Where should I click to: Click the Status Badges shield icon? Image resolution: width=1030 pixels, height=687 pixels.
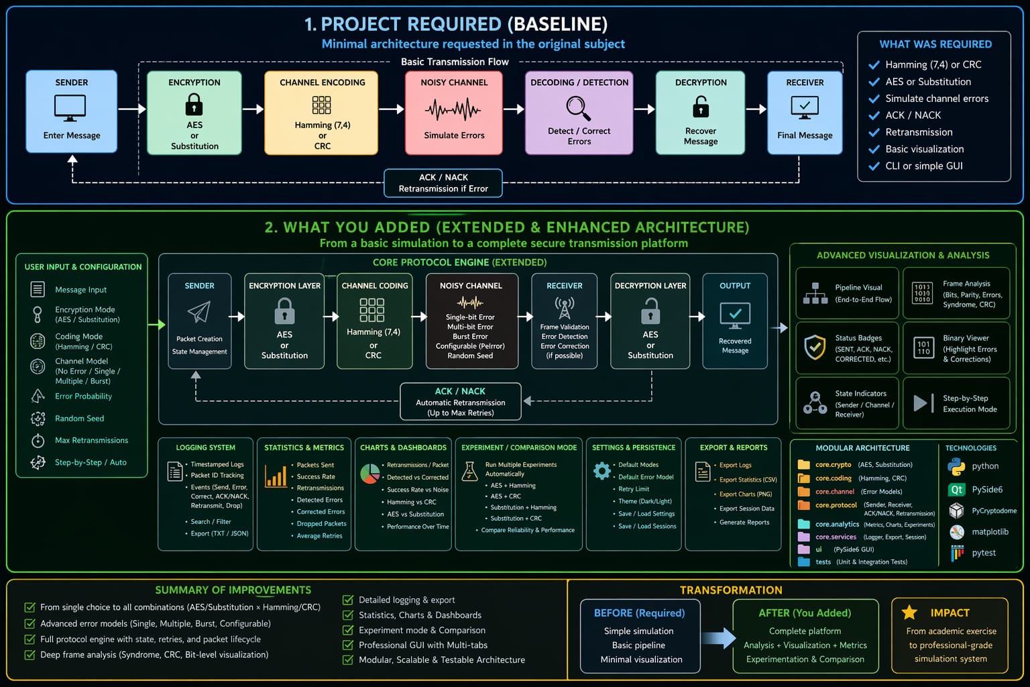815,347
